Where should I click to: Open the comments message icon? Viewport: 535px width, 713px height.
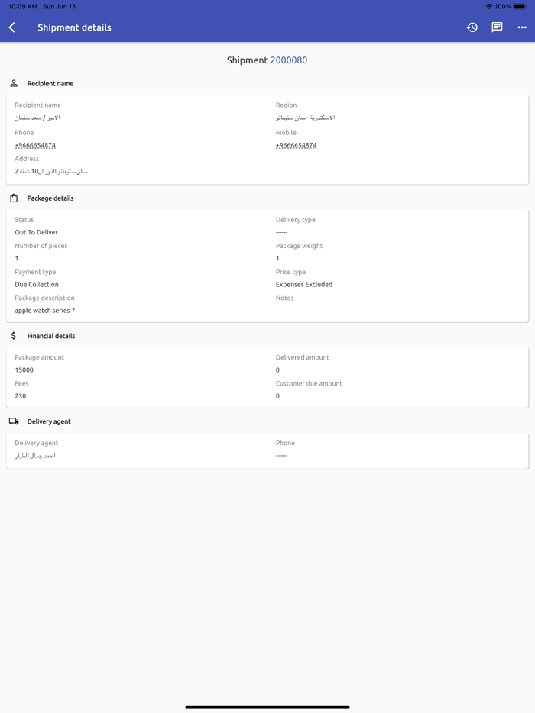pyautogui.click(x=497, y=27)
